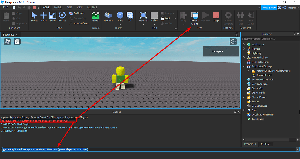
Task: Click the new file icon in quick access bar
Action: pos(14,8)
